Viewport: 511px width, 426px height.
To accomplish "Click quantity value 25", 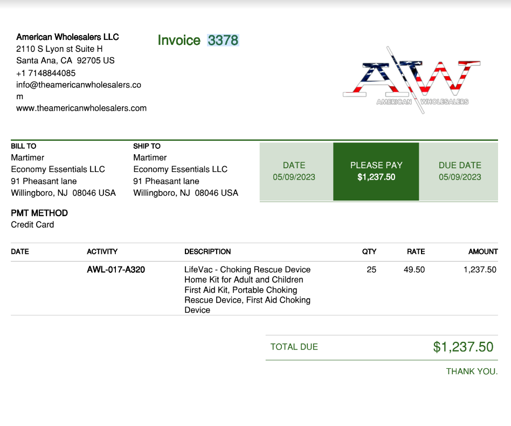I will 371,270.
